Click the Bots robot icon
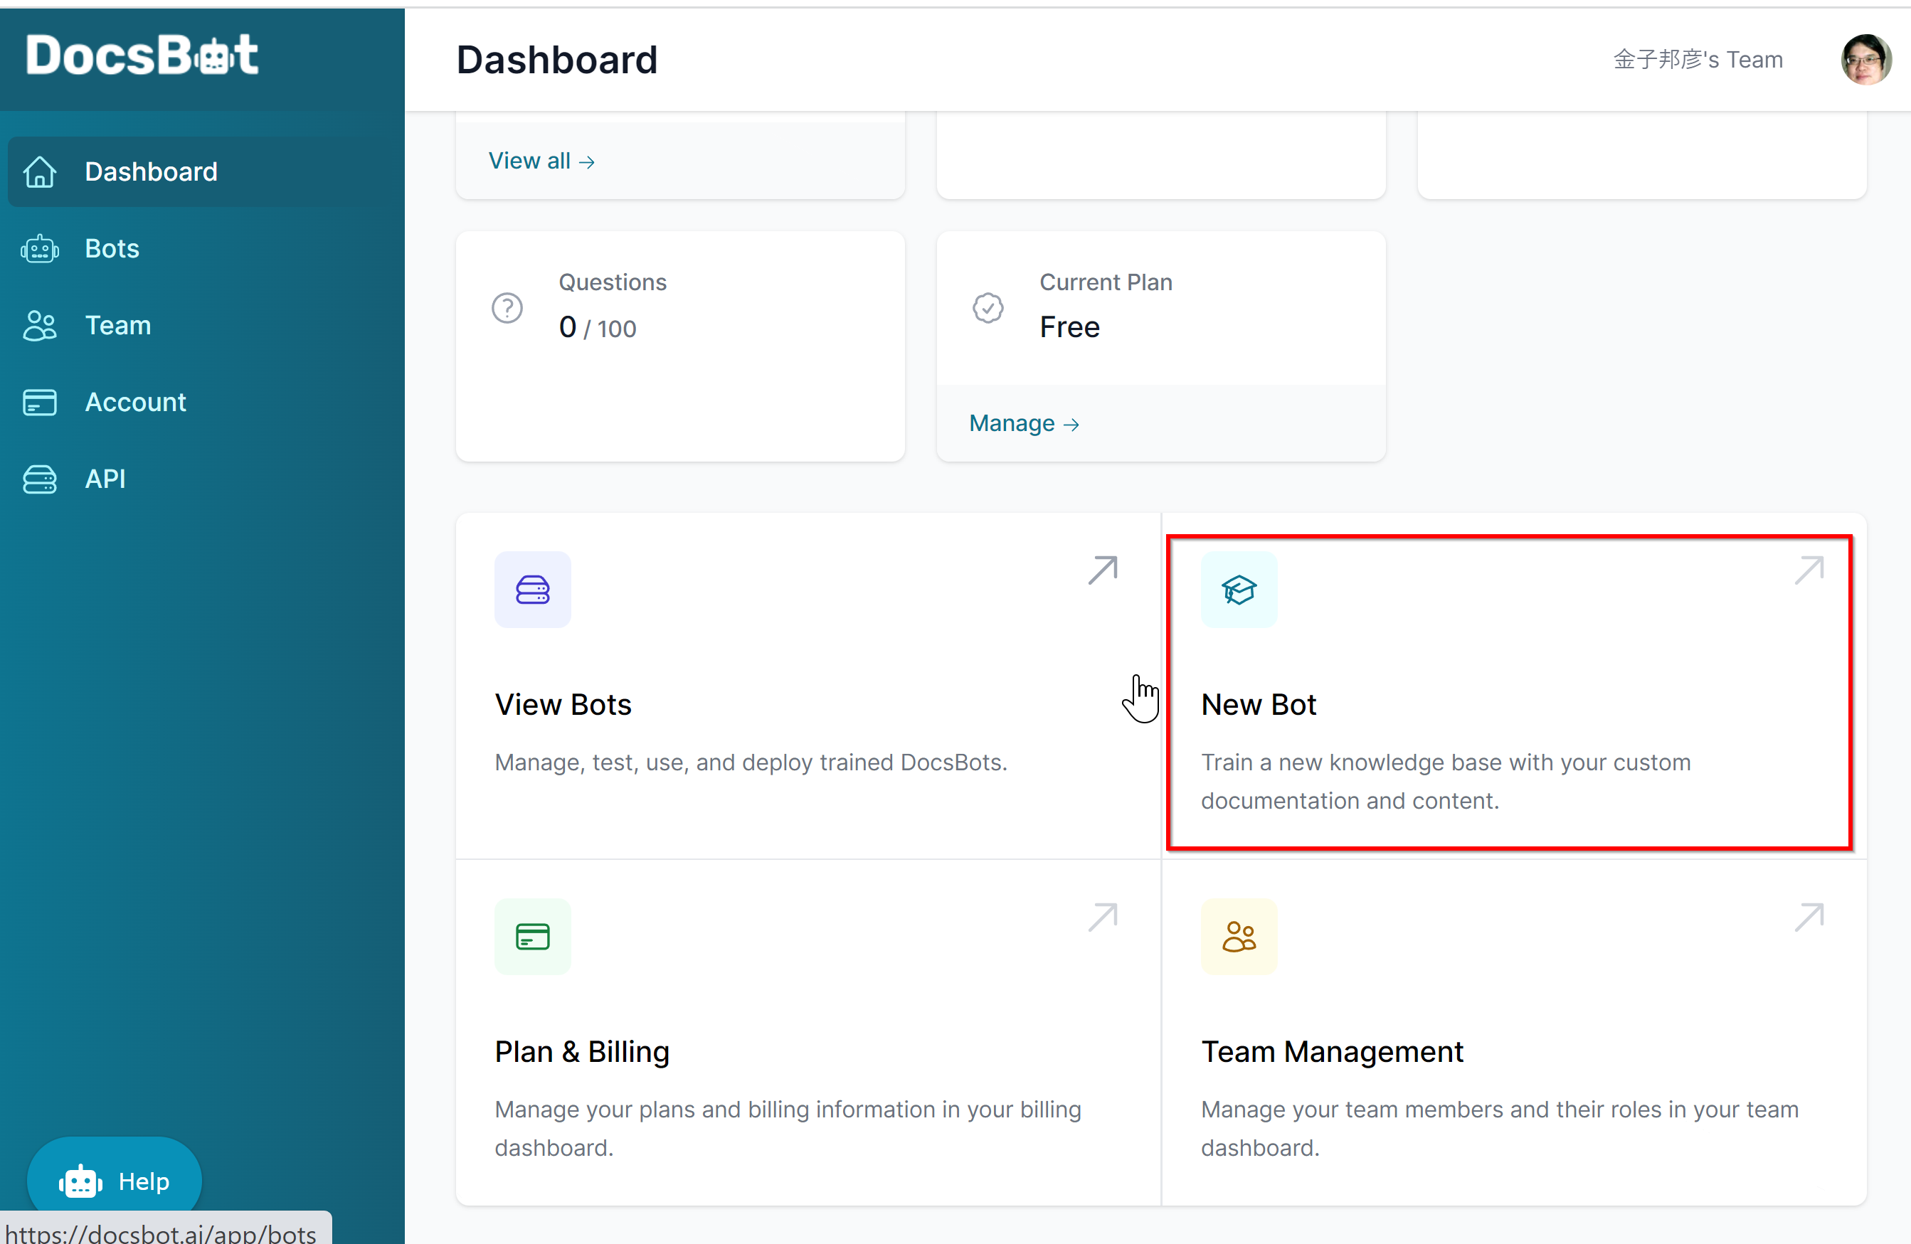The height and width of the screenshot is (1244, 1911). [x=41, y=248]
